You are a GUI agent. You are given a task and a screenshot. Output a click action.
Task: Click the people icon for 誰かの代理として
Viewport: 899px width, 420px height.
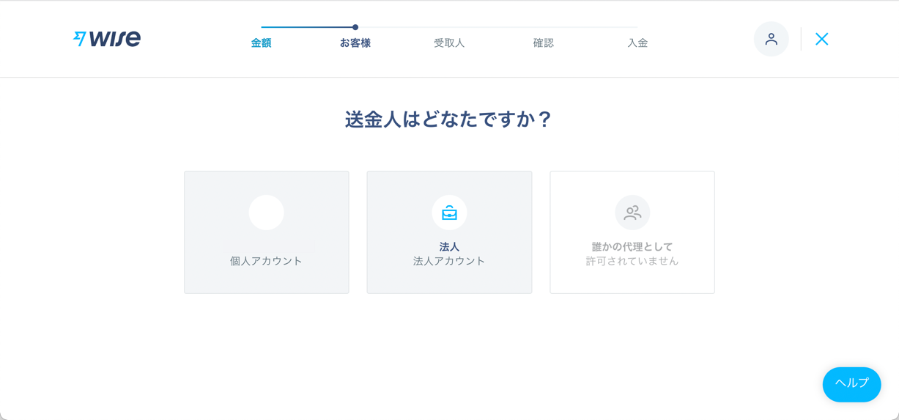[632, 213]
